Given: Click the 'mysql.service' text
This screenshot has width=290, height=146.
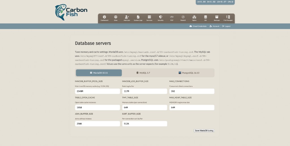Looking at the screenshot, I should (x=131, y=60).
